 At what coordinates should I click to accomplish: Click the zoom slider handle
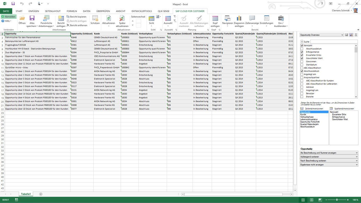click(x=337, y=200)
